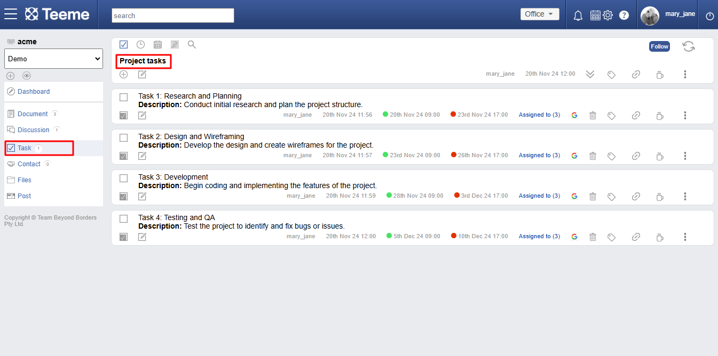Open link icon in Project tasks header
Viewport: 718px width, 356px height.
coord(636,75)
